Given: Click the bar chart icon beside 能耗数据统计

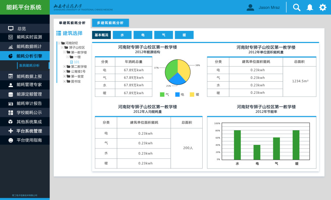Looking at the screenshot, I should [11, 47].
